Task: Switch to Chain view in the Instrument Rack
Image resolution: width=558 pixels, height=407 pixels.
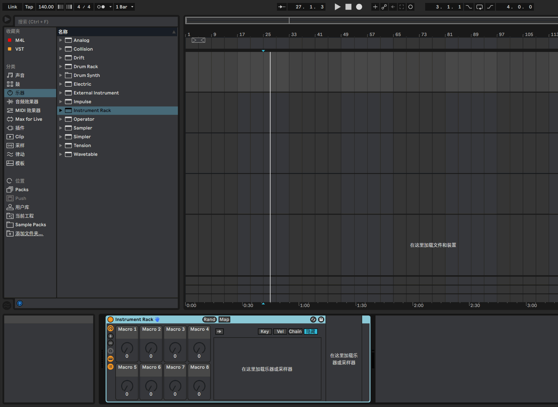Action: coord(295,331)
